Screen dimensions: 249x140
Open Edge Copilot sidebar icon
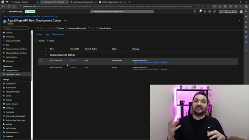point(246,7)
